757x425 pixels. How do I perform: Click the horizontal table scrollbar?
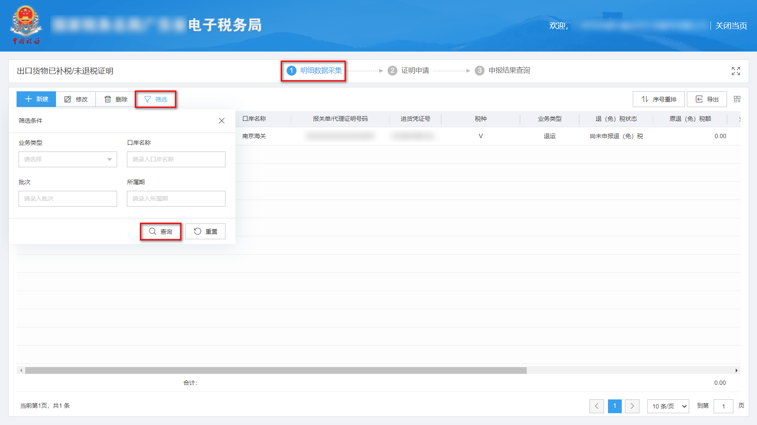[x=276, y=370]
